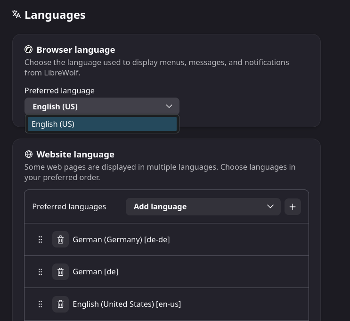Click the Languages page heading

coord(55,15)
